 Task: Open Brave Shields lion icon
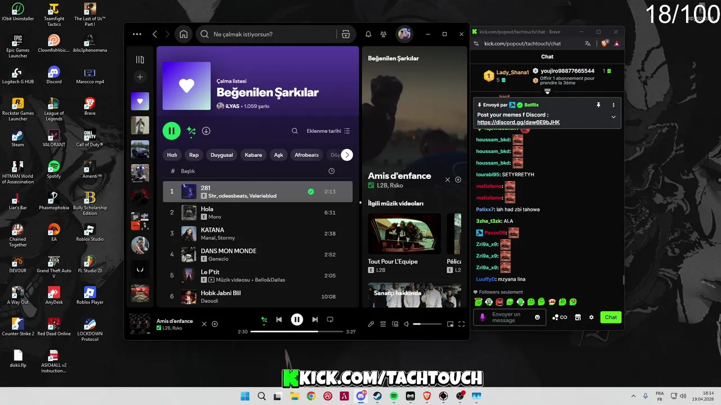point(605,43)
